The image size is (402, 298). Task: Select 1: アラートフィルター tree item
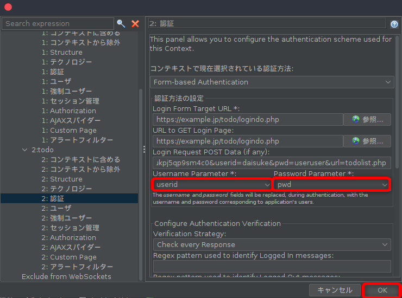tap(77, 140)
